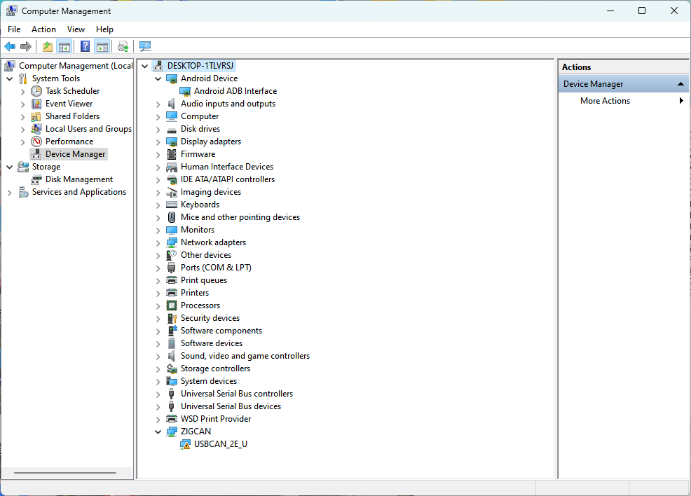Viewport: 691px width, 496px height.
Task: Select the WSD Print Provider label
Action: [215, 419]
